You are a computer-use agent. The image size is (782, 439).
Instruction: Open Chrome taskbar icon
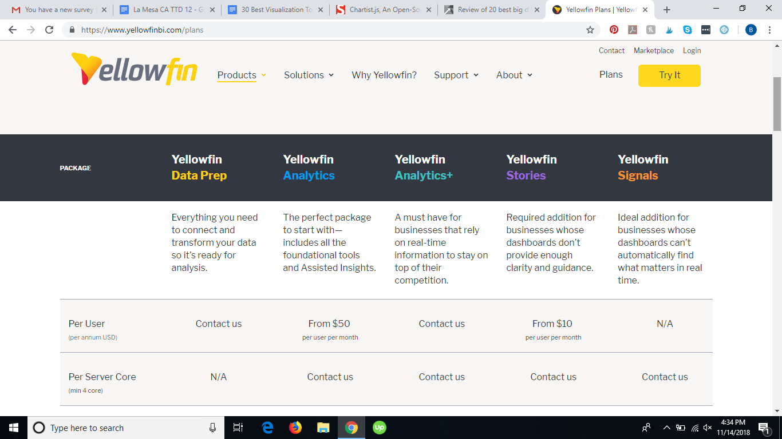pyautogui.click(x=351, y=428)
